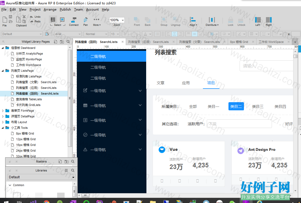Add a page in Widget Library Pages

coord(55,42)
